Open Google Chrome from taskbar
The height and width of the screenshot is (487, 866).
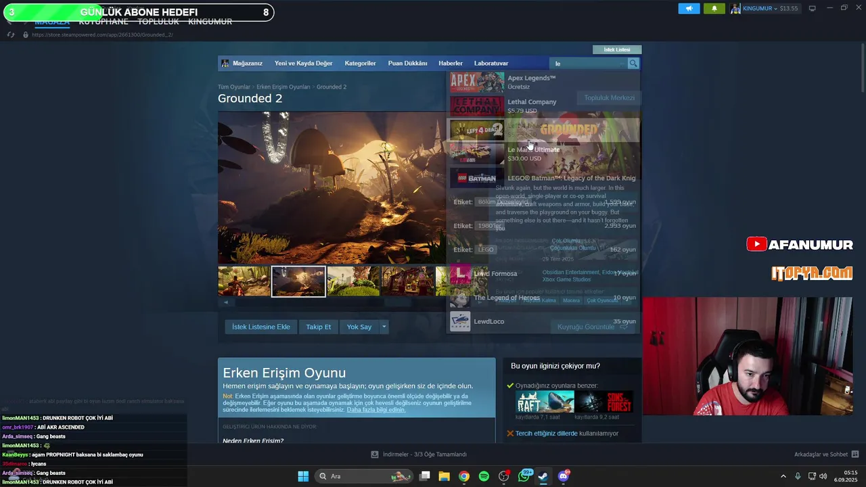click(464, 476)
